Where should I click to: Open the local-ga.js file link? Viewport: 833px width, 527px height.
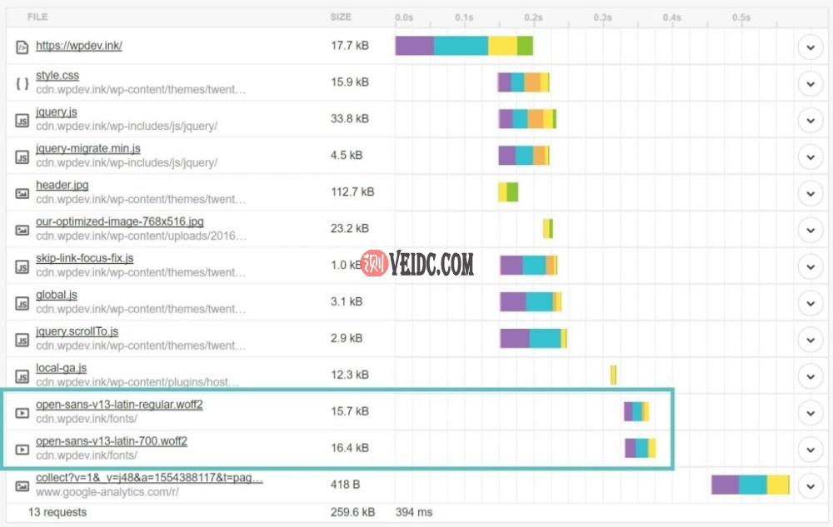[x=61, y=368]
